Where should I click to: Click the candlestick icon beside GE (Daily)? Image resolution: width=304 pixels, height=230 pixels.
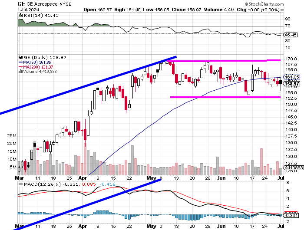point(20,57)
